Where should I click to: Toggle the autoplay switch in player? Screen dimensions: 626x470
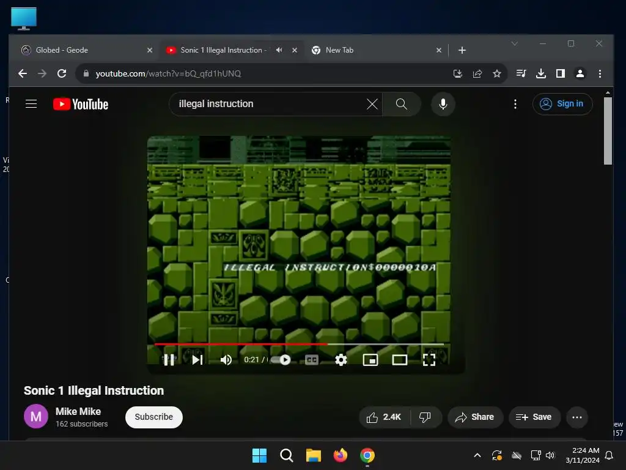[x=281, y=360]
